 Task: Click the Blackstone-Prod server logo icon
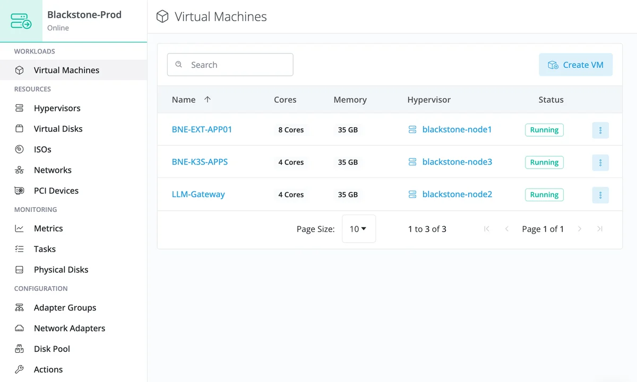point(21,21)
